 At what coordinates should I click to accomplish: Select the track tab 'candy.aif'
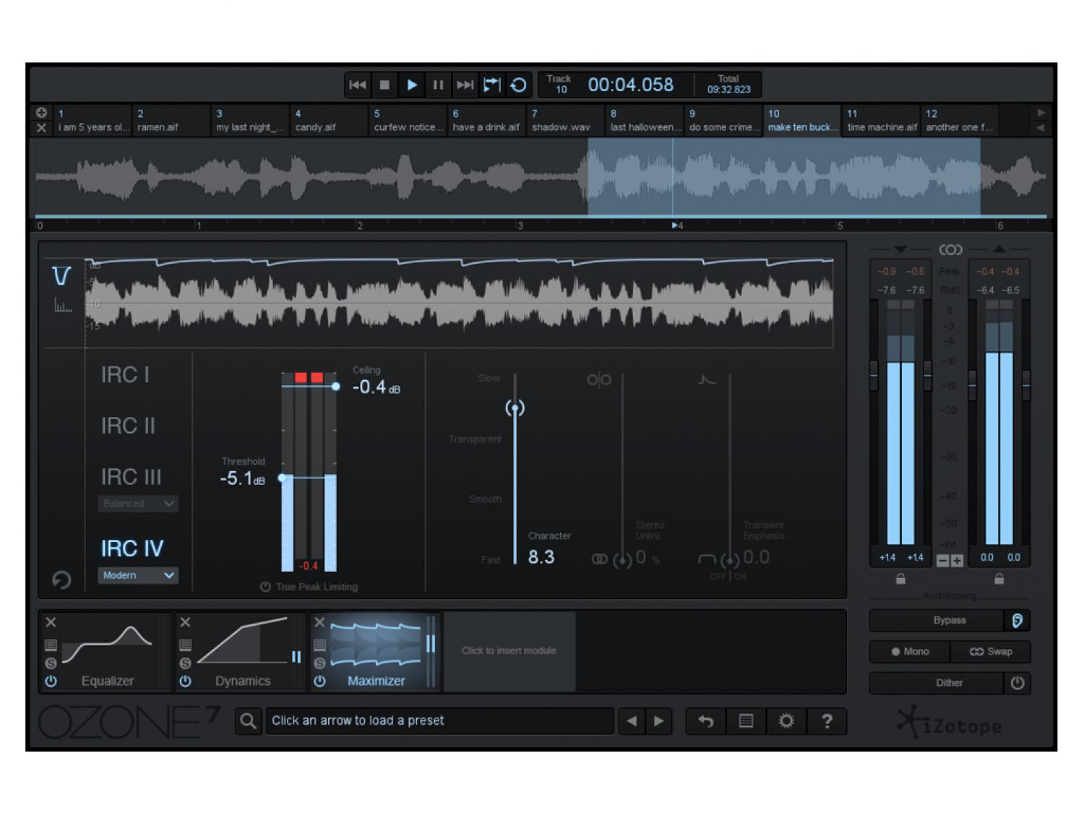[328, 120]
